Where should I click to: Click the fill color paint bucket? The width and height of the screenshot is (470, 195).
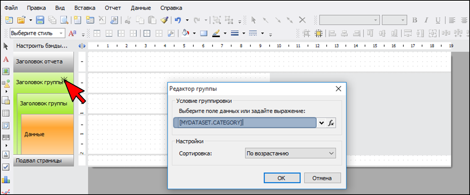186,33
